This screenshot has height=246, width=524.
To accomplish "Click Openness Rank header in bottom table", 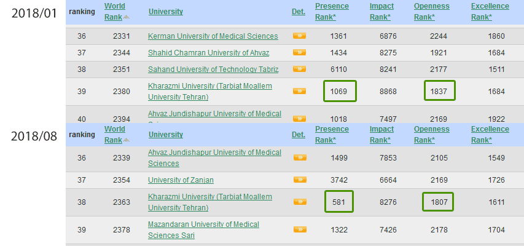I will [431, 135].
